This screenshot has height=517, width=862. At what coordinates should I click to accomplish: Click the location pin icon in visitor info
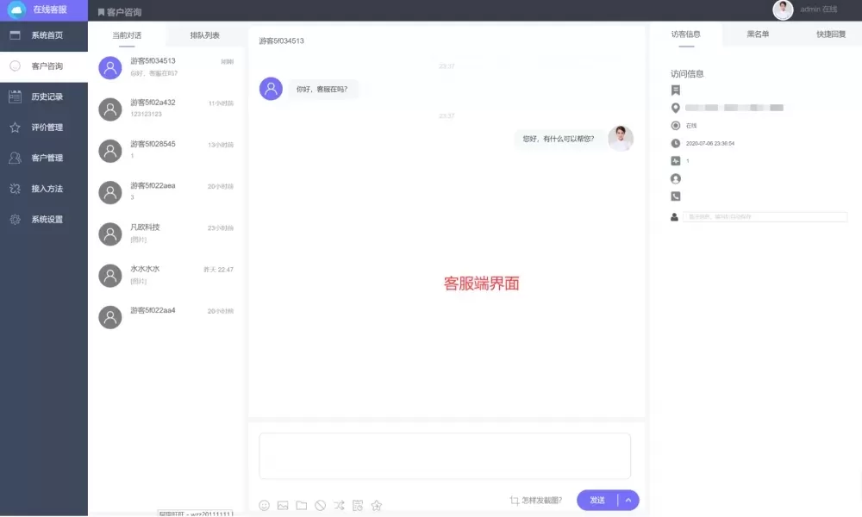[676, 108]
